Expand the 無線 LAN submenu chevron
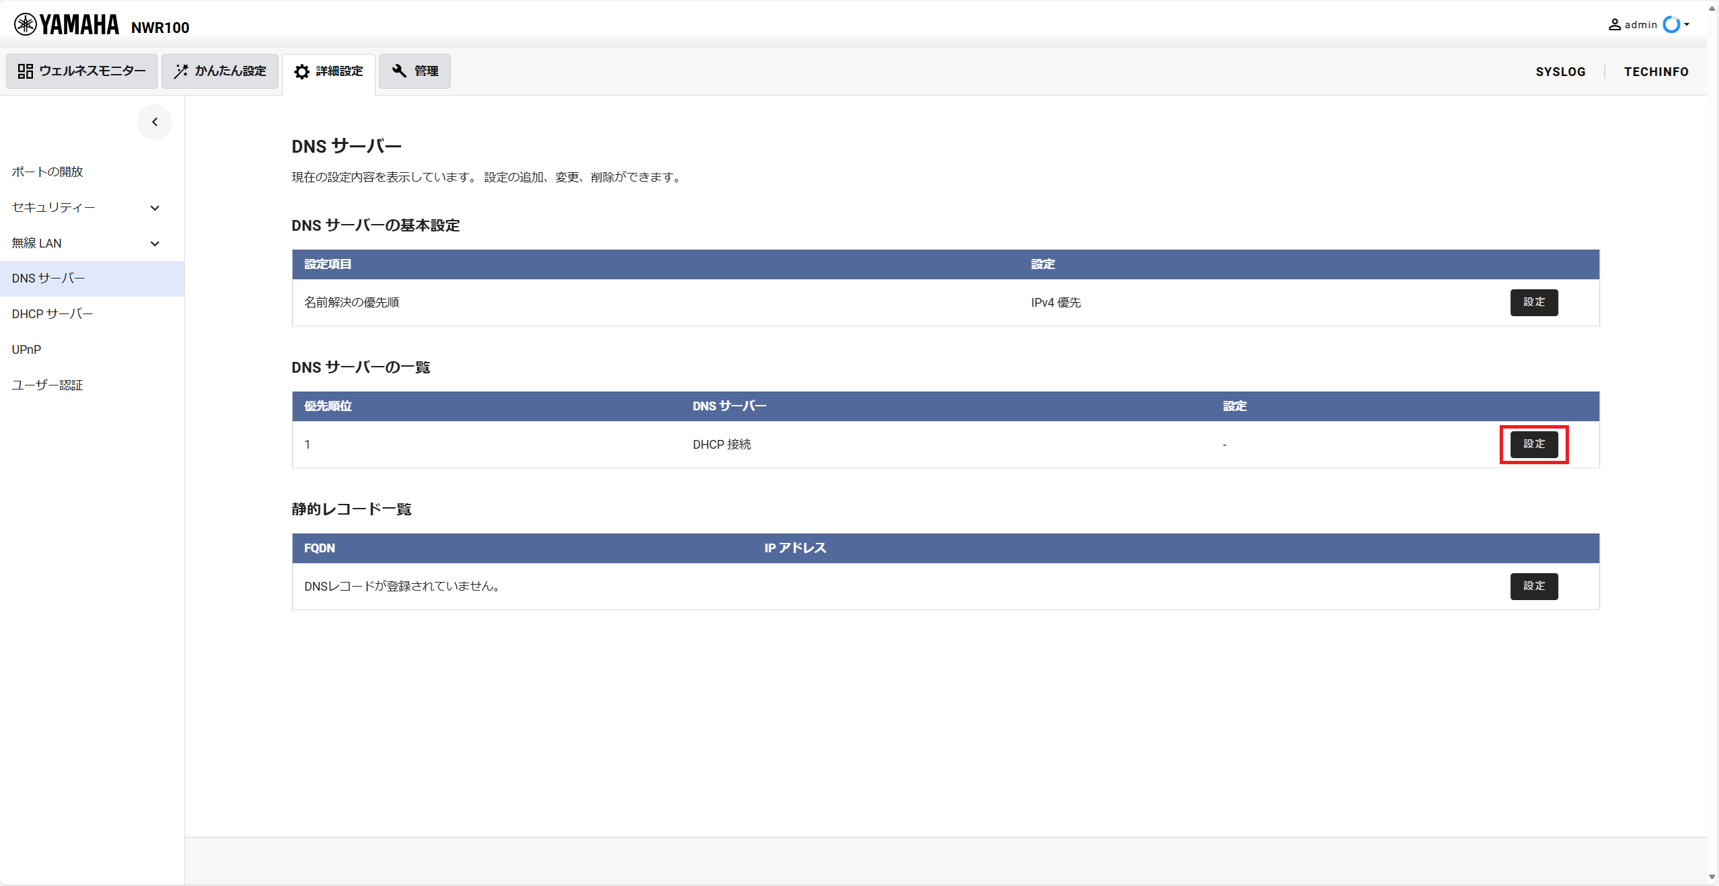This screenshot has width=1719, height=886. tap(155, 244)
